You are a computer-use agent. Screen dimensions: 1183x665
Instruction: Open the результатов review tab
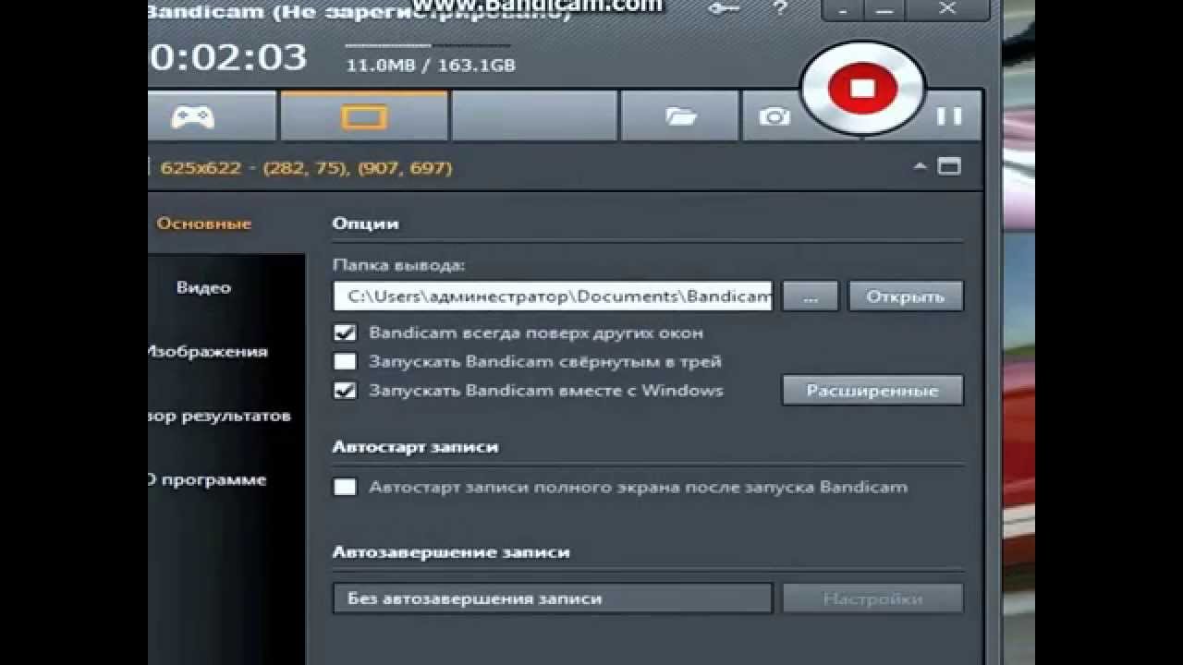pos(221,416)
